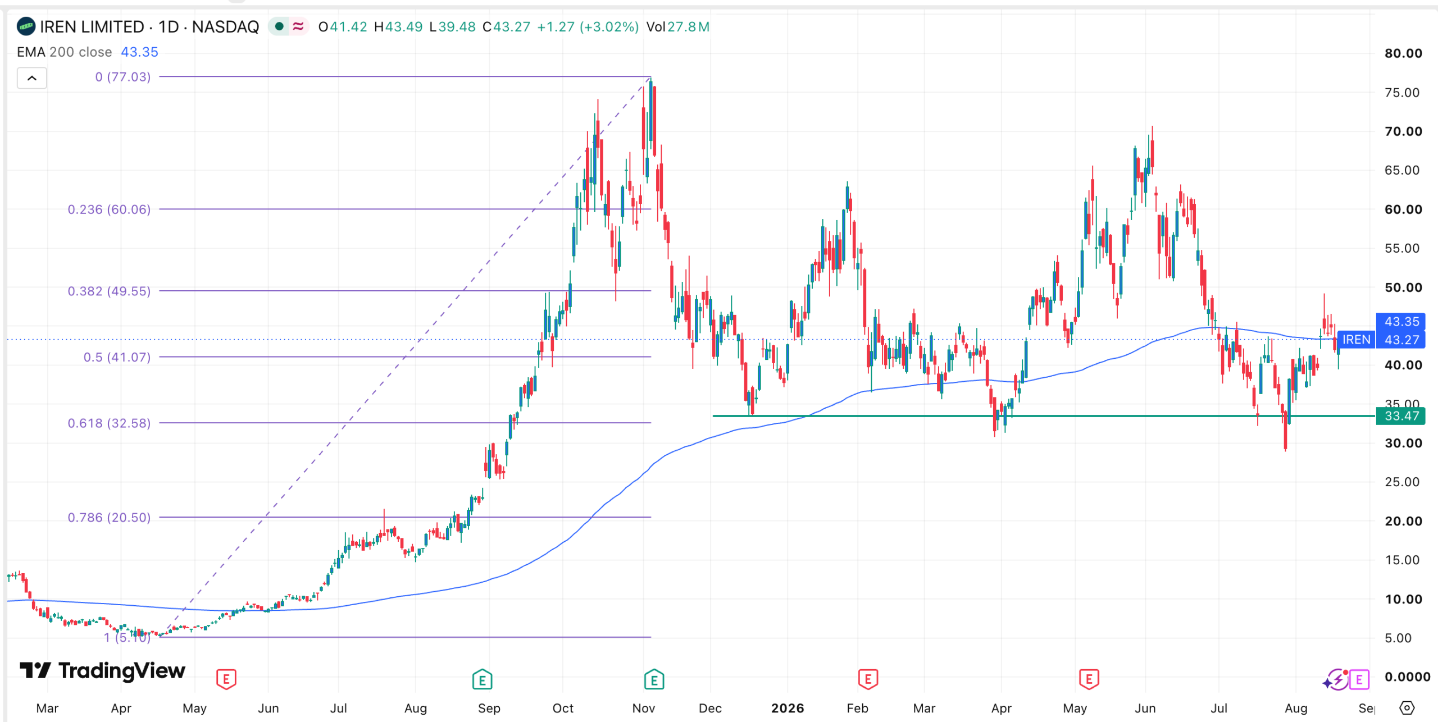This screenshot has width=1438, height=722.
Task: Click the 80.00 price axis label
Action: tap(1403, 53)
